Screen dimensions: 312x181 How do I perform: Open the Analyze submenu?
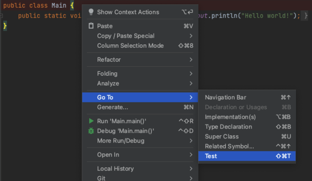[108, 83]
